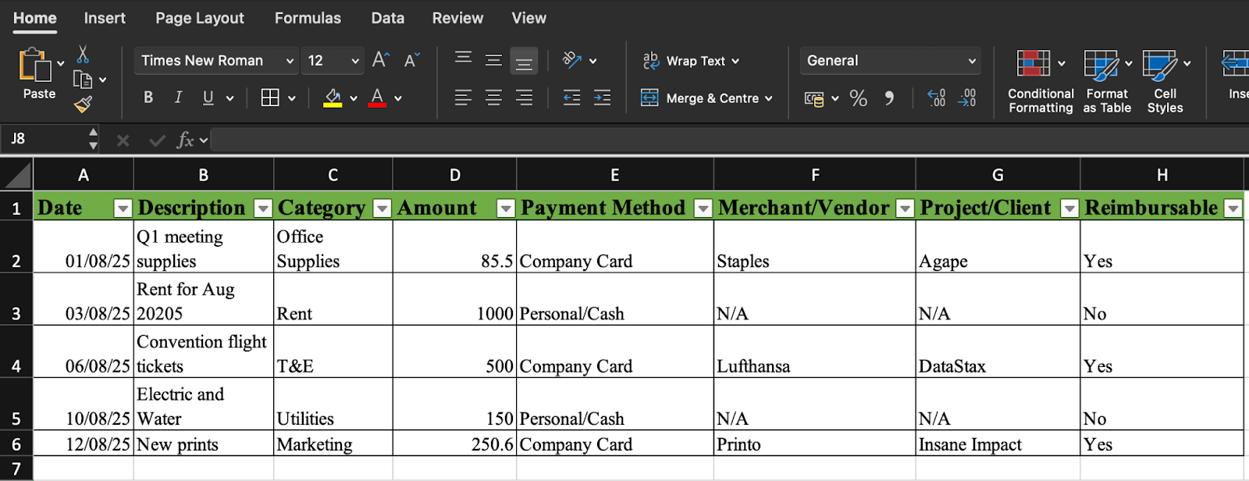Click the Copy icon
Screen dimensions: 1249x481
point(82,80)
